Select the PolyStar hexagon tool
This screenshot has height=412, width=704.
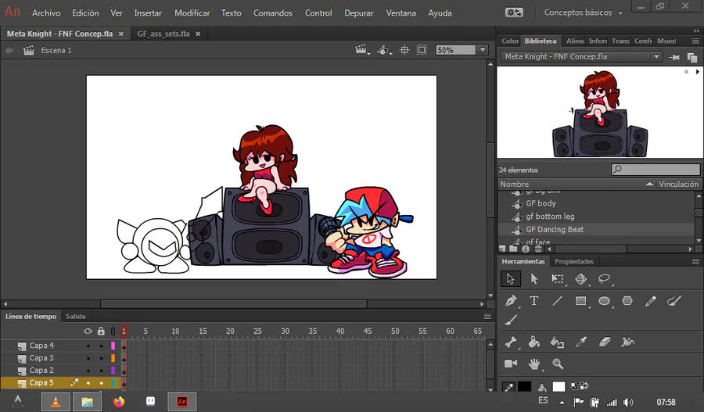(x=627, y=301)
